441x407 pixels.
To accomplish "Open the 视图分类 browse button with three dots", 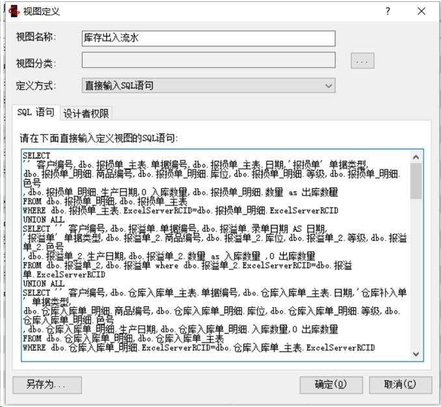I will [362, 60].
